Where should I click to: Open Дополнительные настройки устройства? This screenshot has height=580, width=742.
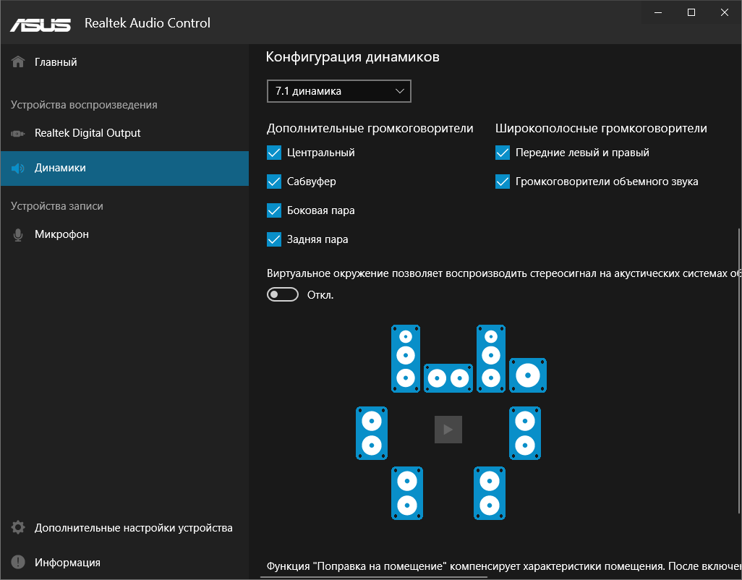point(133,528)
